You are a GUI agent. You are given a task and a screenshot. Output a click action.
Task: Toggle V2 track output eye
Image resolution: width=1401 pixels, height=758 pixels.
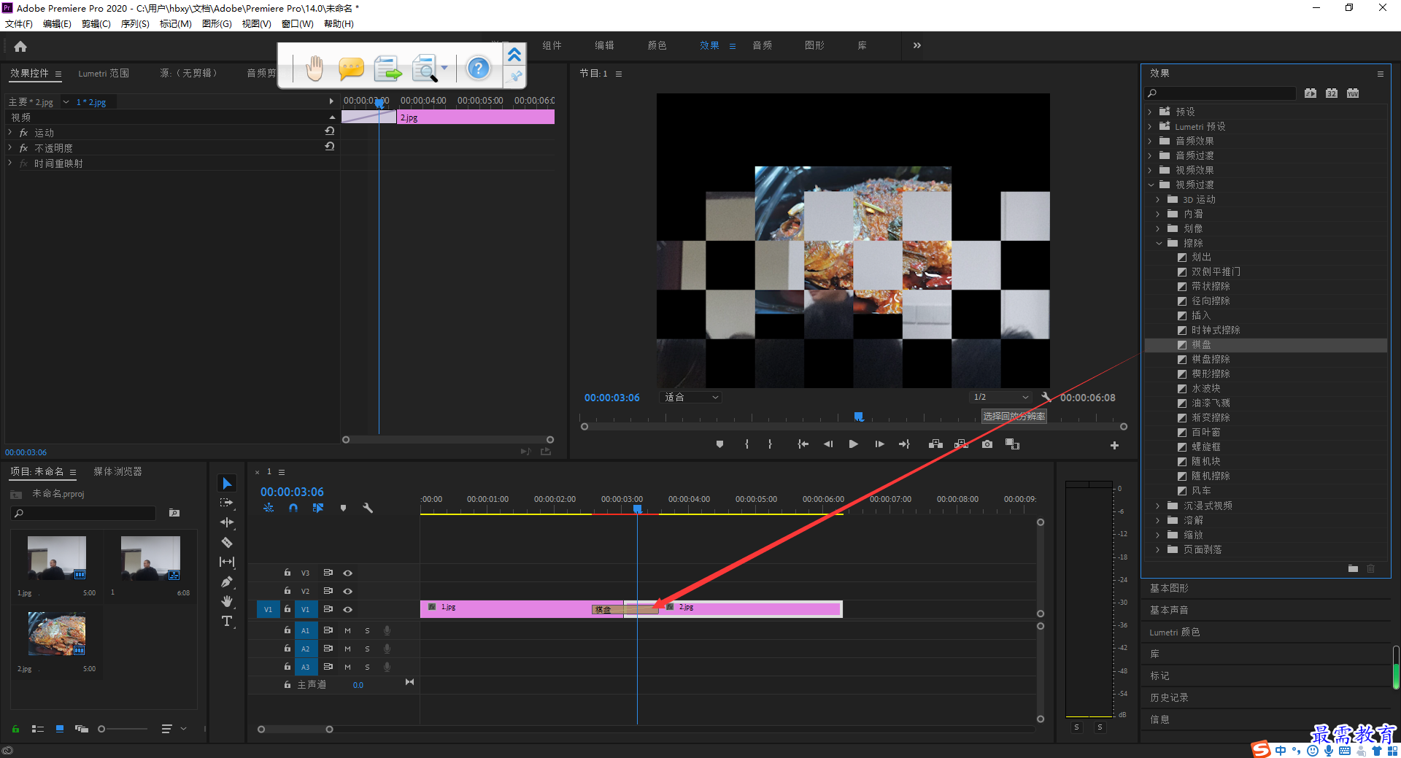pyautogui.click(x=348, y=591)
